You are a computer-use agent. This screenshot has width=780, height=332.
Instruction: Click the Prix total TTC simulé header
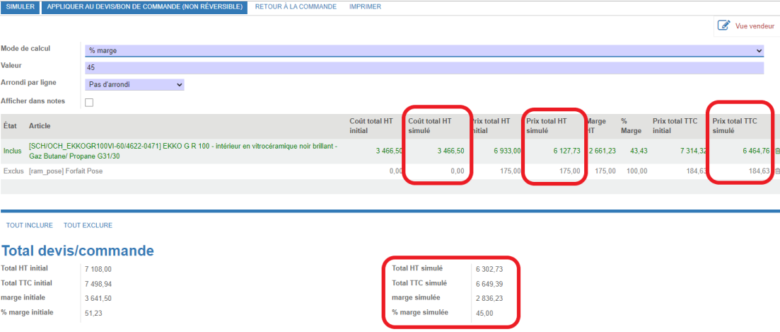(x=734, y=125)
